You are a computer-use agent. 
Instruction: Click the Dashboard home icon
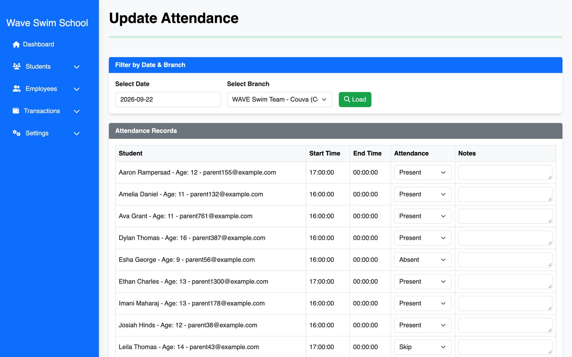pos(16,44)
